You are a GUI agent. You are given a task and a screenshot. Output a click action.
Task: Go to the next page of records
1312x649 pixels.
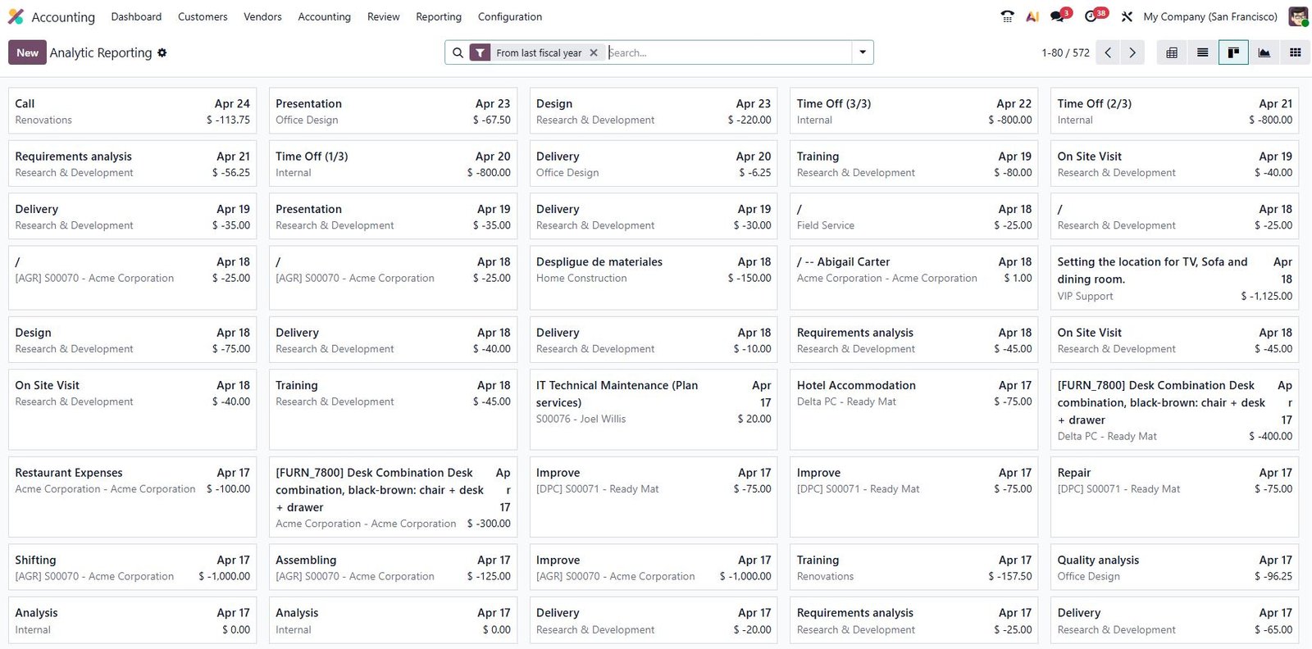coord(1132,52)
